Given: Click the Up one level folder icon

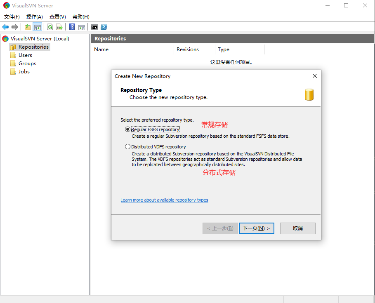Looking at the screenshot, I should click(x=28, y=27).
